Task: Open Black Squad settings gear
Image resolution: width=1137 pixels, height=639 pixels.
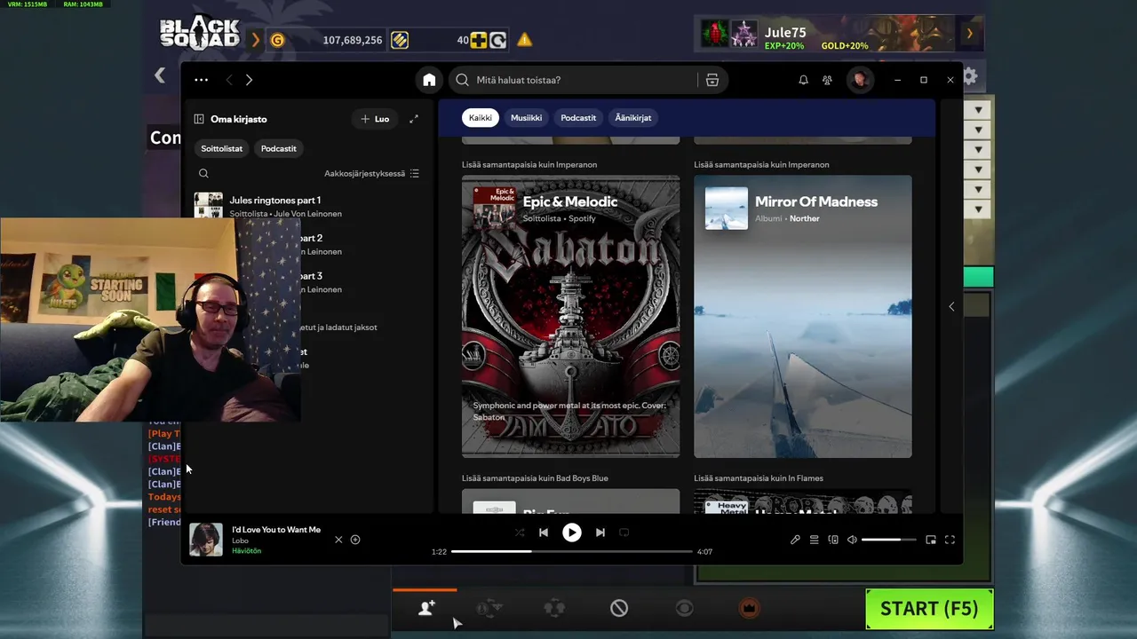Action: tap(970, 77)
